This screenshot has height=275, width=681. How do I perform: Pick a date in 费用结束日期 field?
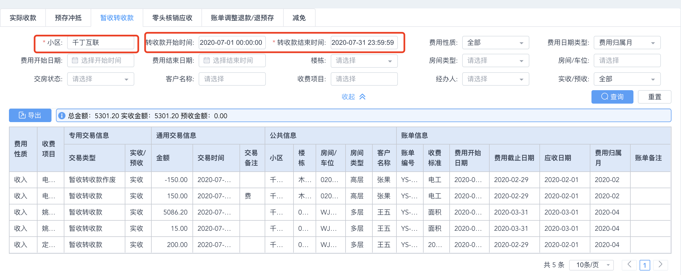232,60
